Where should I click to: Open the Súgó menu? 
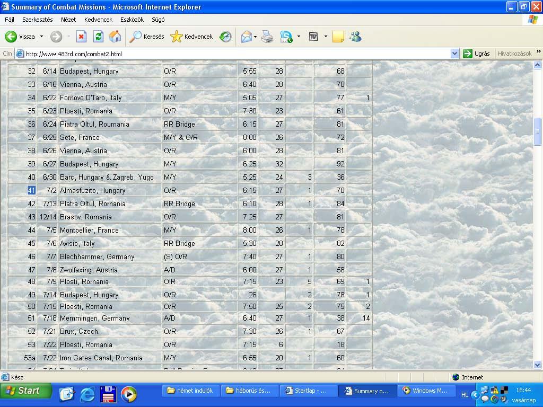[158, 20]
